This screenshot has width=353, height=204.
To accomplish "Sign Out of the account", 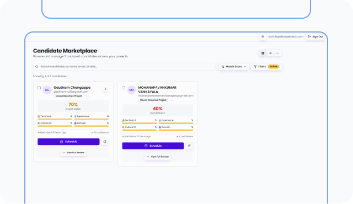I will [315, 36].
